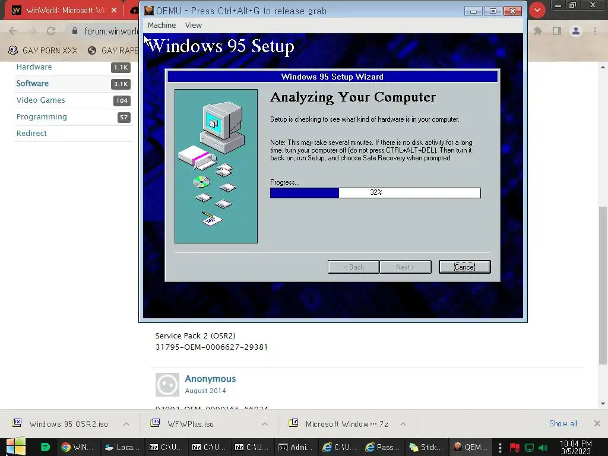Click the padlock site info icon
The image size is (608, 456).
point(74,31)
